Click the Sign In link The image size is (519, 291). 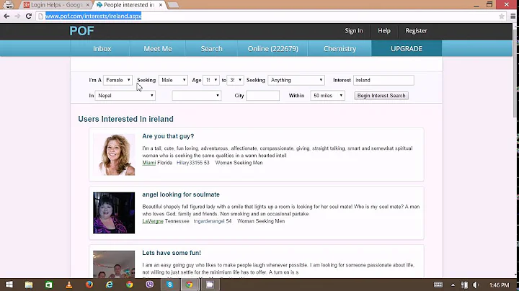click(354, 31)
